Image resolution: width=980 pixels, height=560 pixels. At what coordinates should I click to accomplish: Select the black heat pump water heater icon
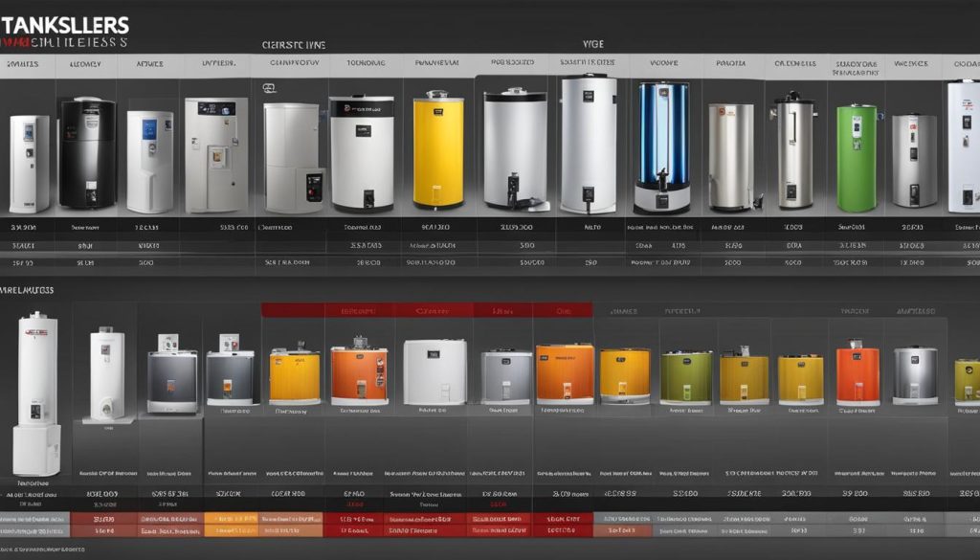tap(86, 153)
